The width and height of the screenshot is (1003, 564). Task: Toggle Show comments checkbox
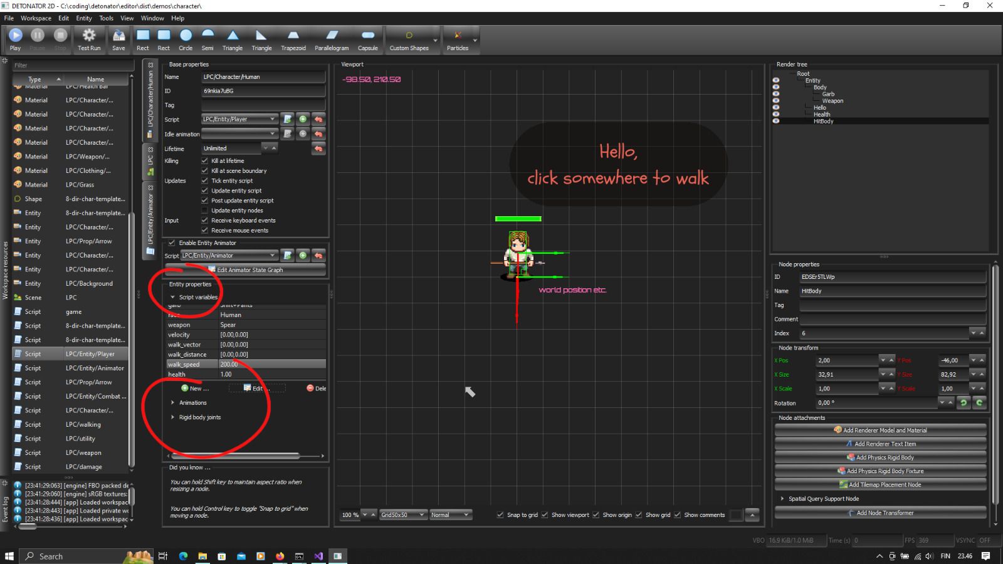pyautogui.click(x=677, y=515)
